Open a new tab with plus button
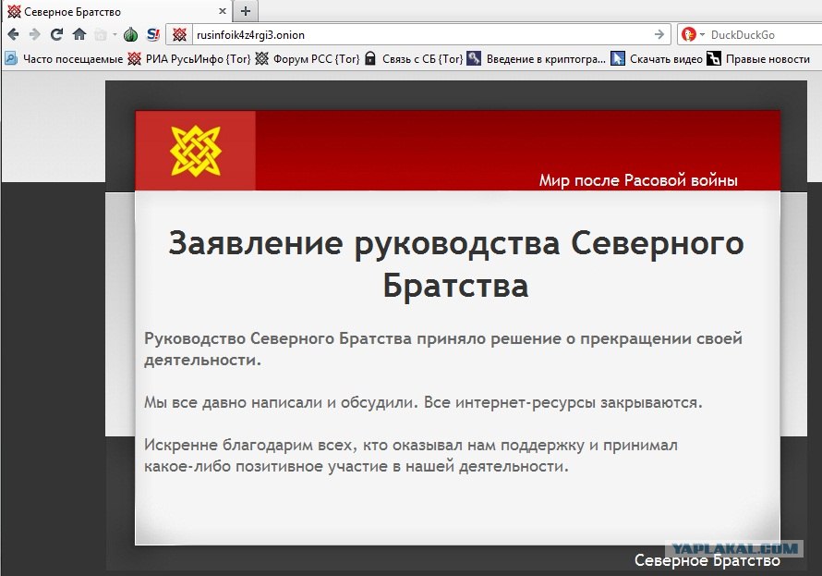Image resolution: width=822 pixels, height=576 pixels. (x=245, y=11)
